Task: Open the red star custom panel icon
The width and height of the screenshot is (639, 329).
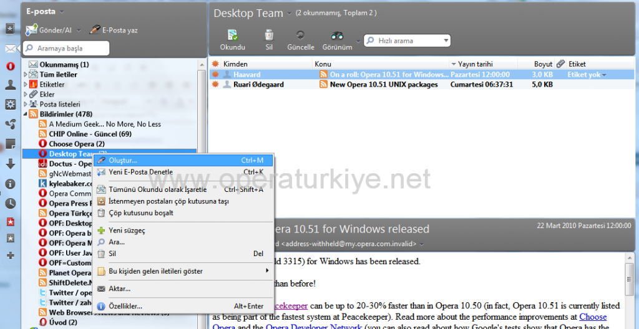Action: pos(10,221)
